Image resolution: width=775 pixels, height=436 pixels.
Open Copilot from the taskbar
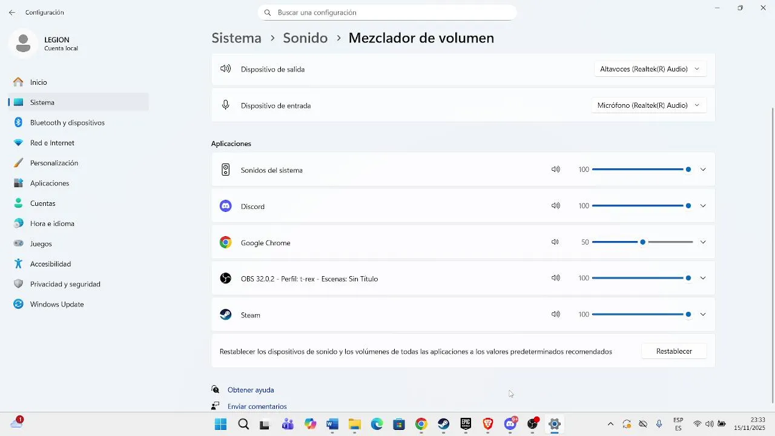pyautogui.click(x=310, y=424)
